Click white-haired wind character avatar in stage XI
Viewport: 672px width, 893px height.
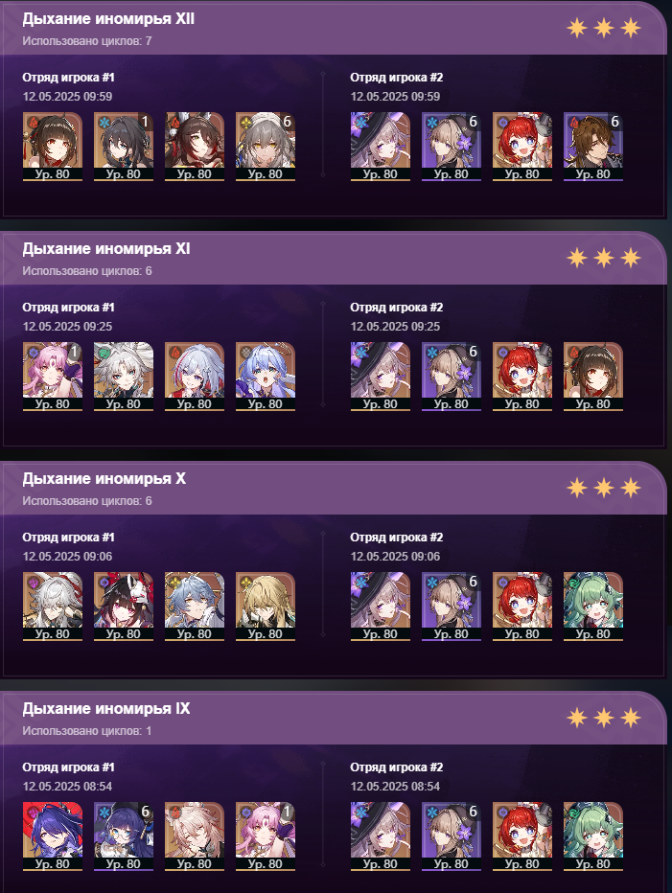pos(123,377)
